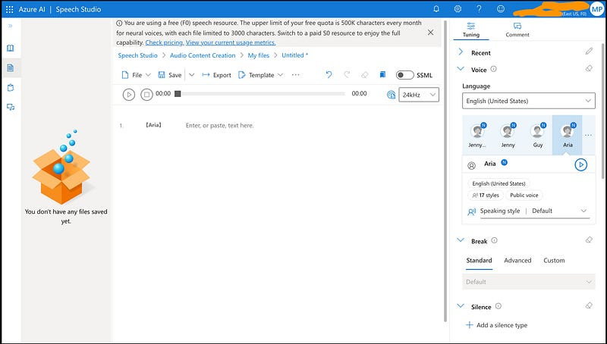The height and width of the screenshot is (344, 607).
Task: Go to Speech Studio breadcrumb
Action: 137,55
